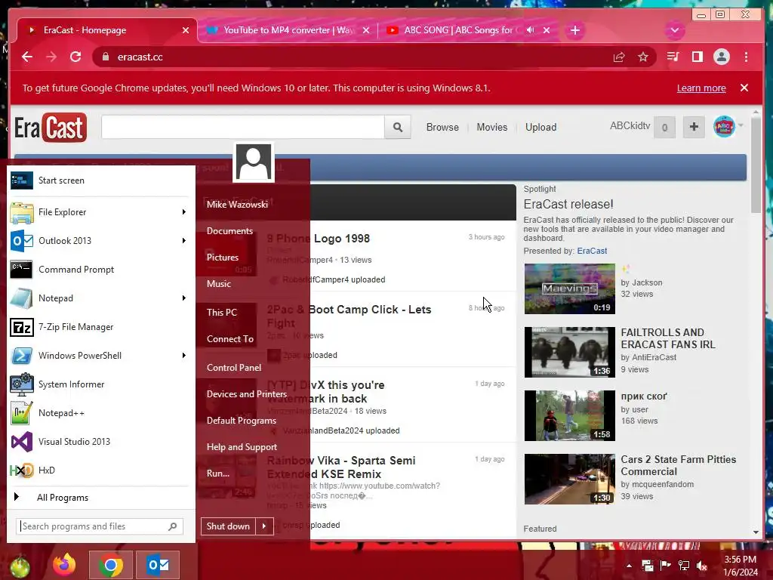Expand Windows PowerShell submenu arrow

[184, 356]
